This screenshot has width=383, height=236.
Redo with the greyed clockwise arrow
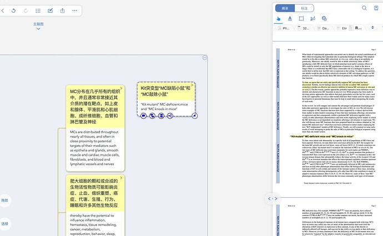click(26, 11)
